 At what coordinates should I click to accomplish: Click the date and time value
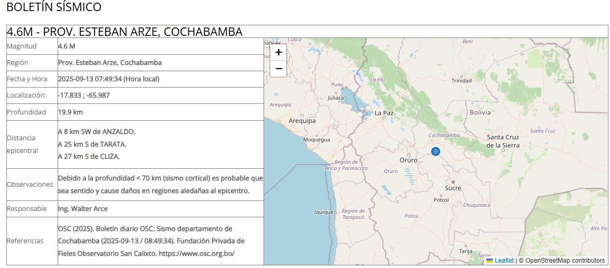pos(108,79)
